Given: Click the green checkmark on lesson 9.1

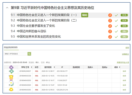Looking at the screenshot, I should point(116,15).
